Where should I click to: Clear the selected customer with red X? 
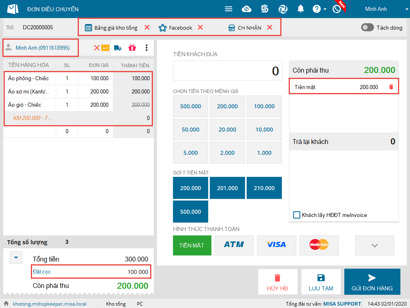[96, 48]
